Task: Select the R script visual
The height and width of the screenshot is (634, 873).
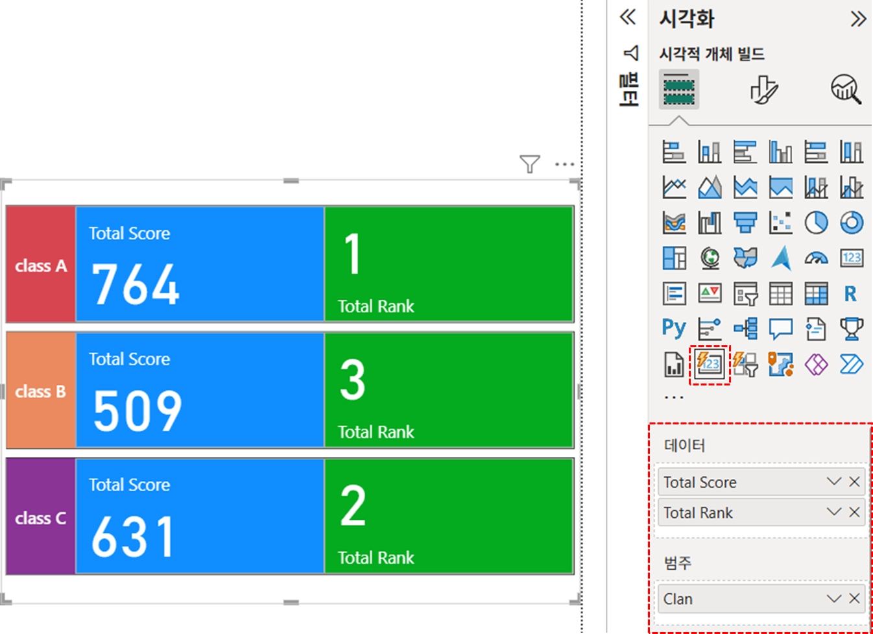Action: tap(851, 293)
